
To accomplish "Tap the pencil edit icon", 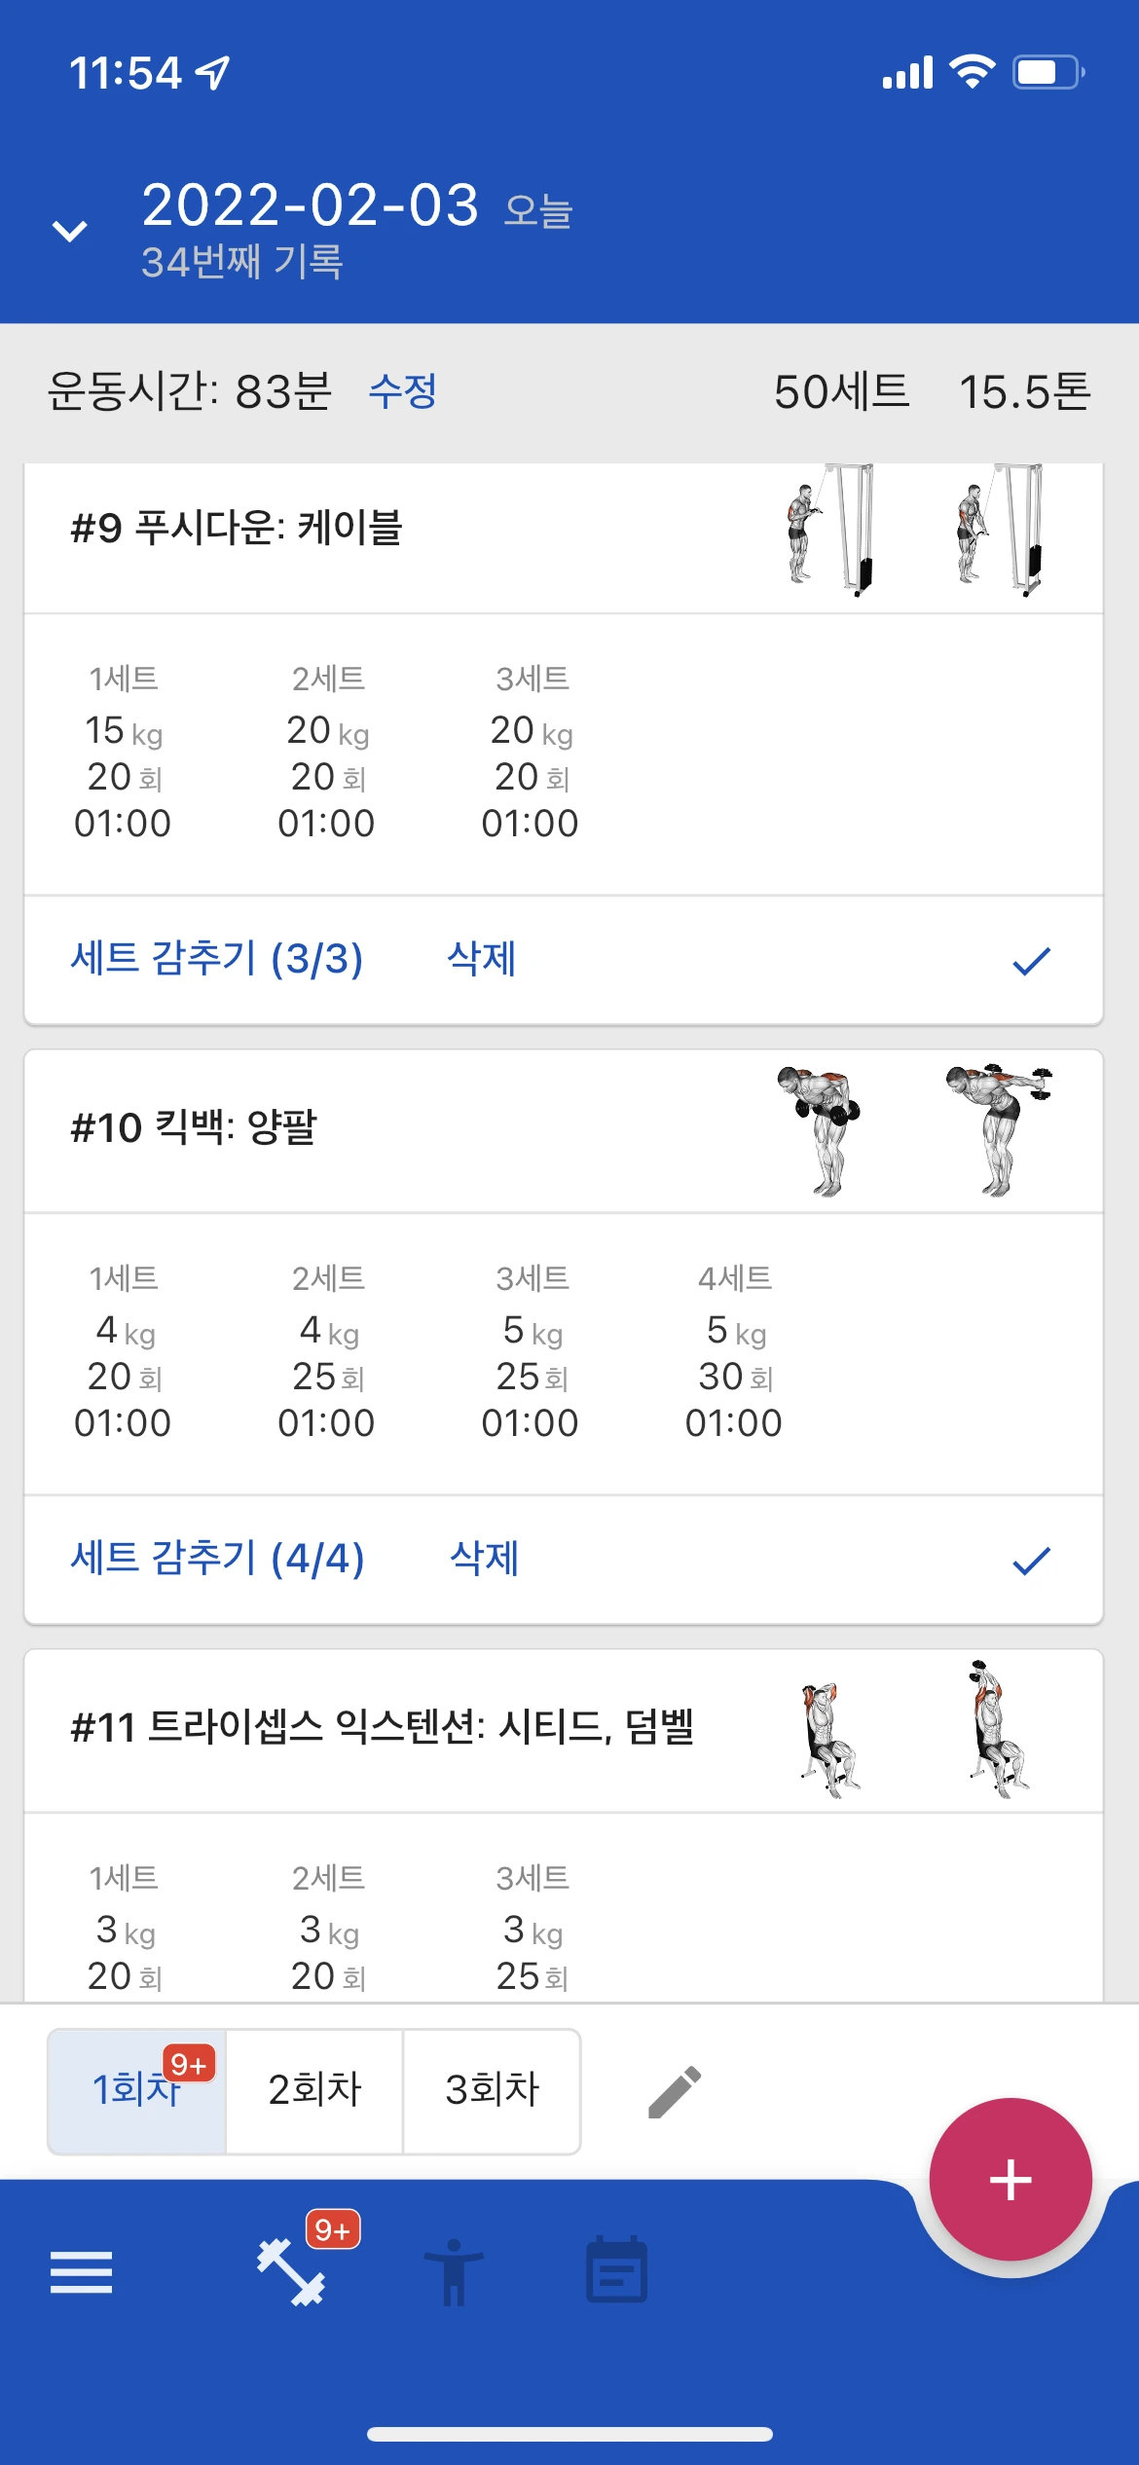I will 675,2092.
